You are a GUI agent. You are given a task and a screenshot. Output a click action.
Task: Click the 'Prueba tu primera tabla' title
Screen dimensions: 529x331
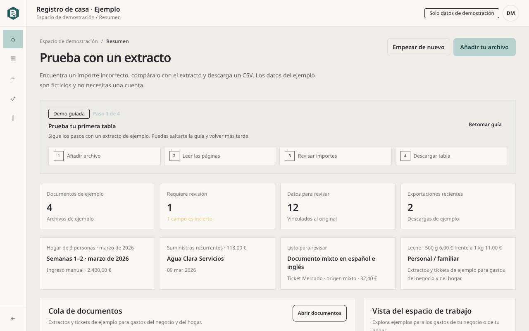click(x=82, y=126)
